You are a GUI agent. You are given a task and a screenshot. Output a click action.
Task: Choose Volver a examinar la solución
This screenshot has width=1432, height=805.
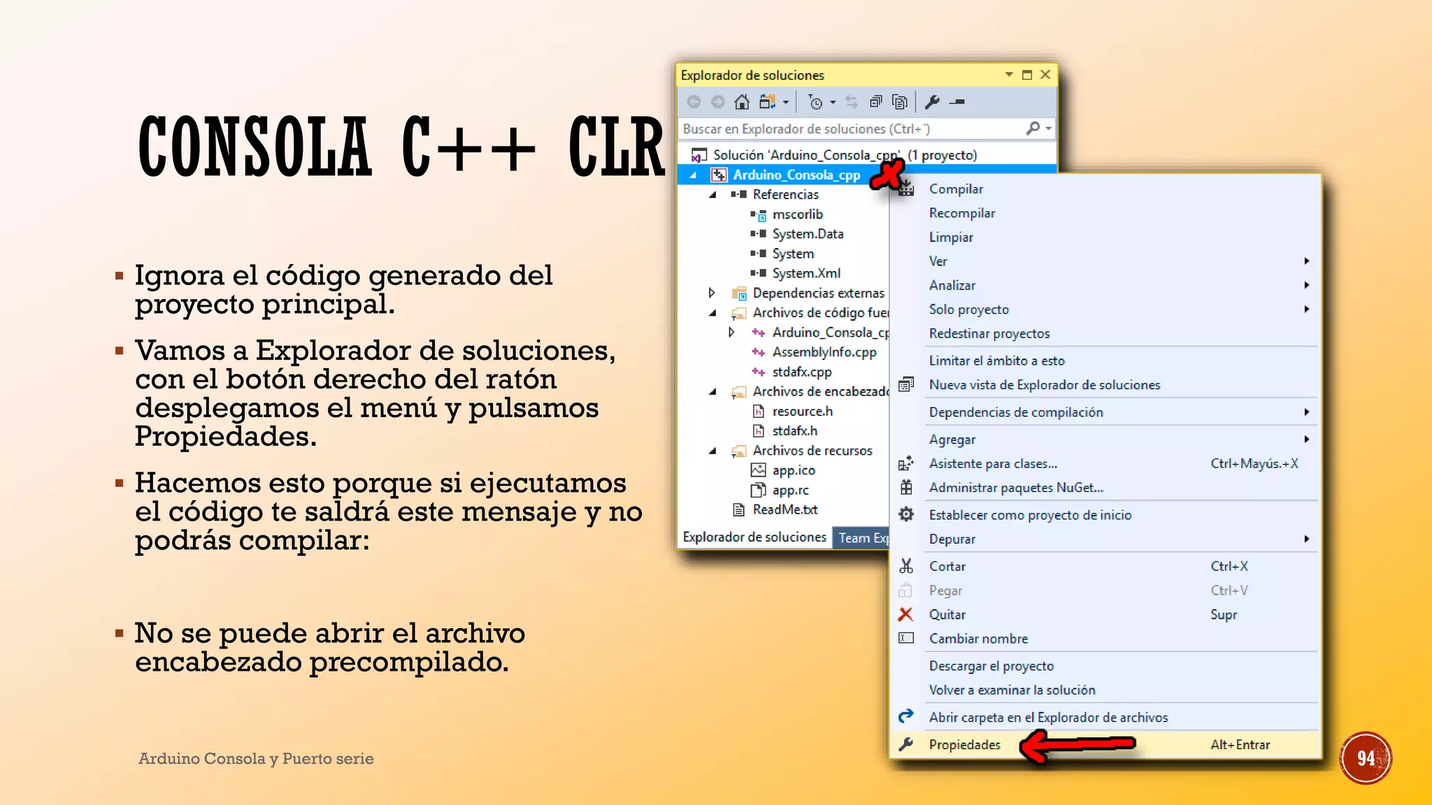tap(1012, 690)
